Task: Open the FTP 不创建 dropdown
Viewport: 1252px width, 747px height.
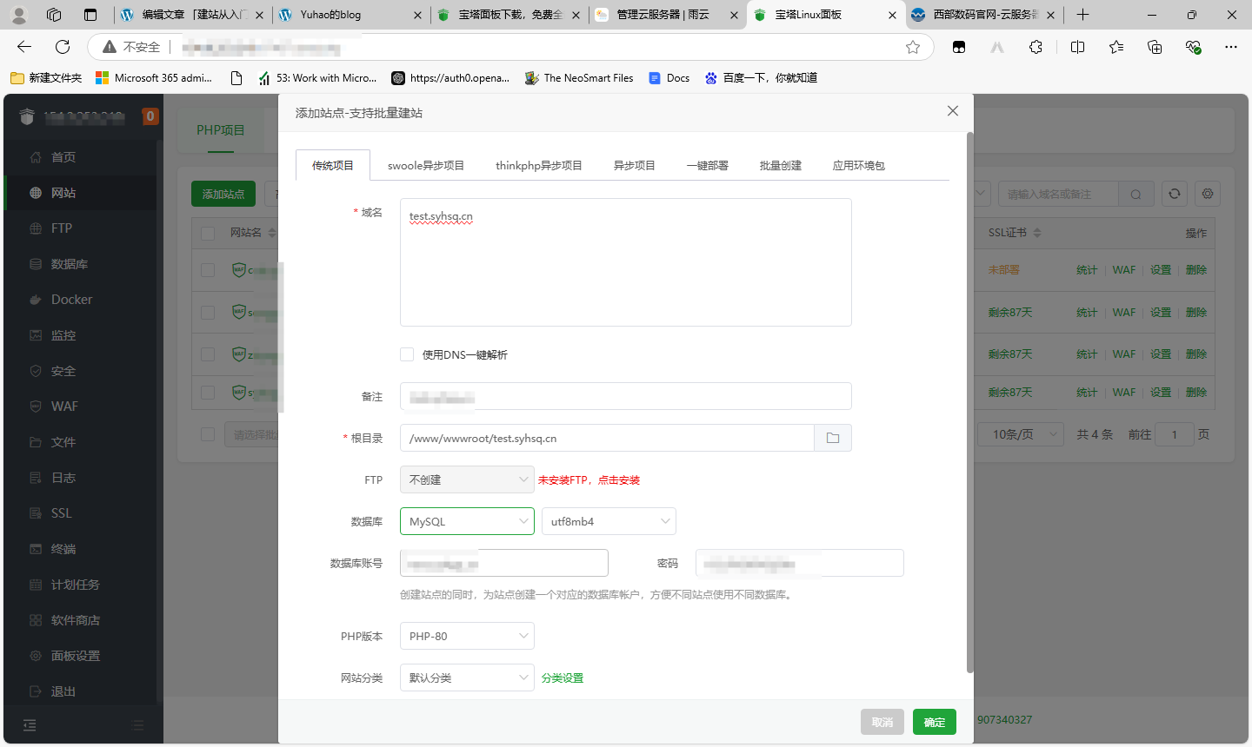Action: pos(467,479)
